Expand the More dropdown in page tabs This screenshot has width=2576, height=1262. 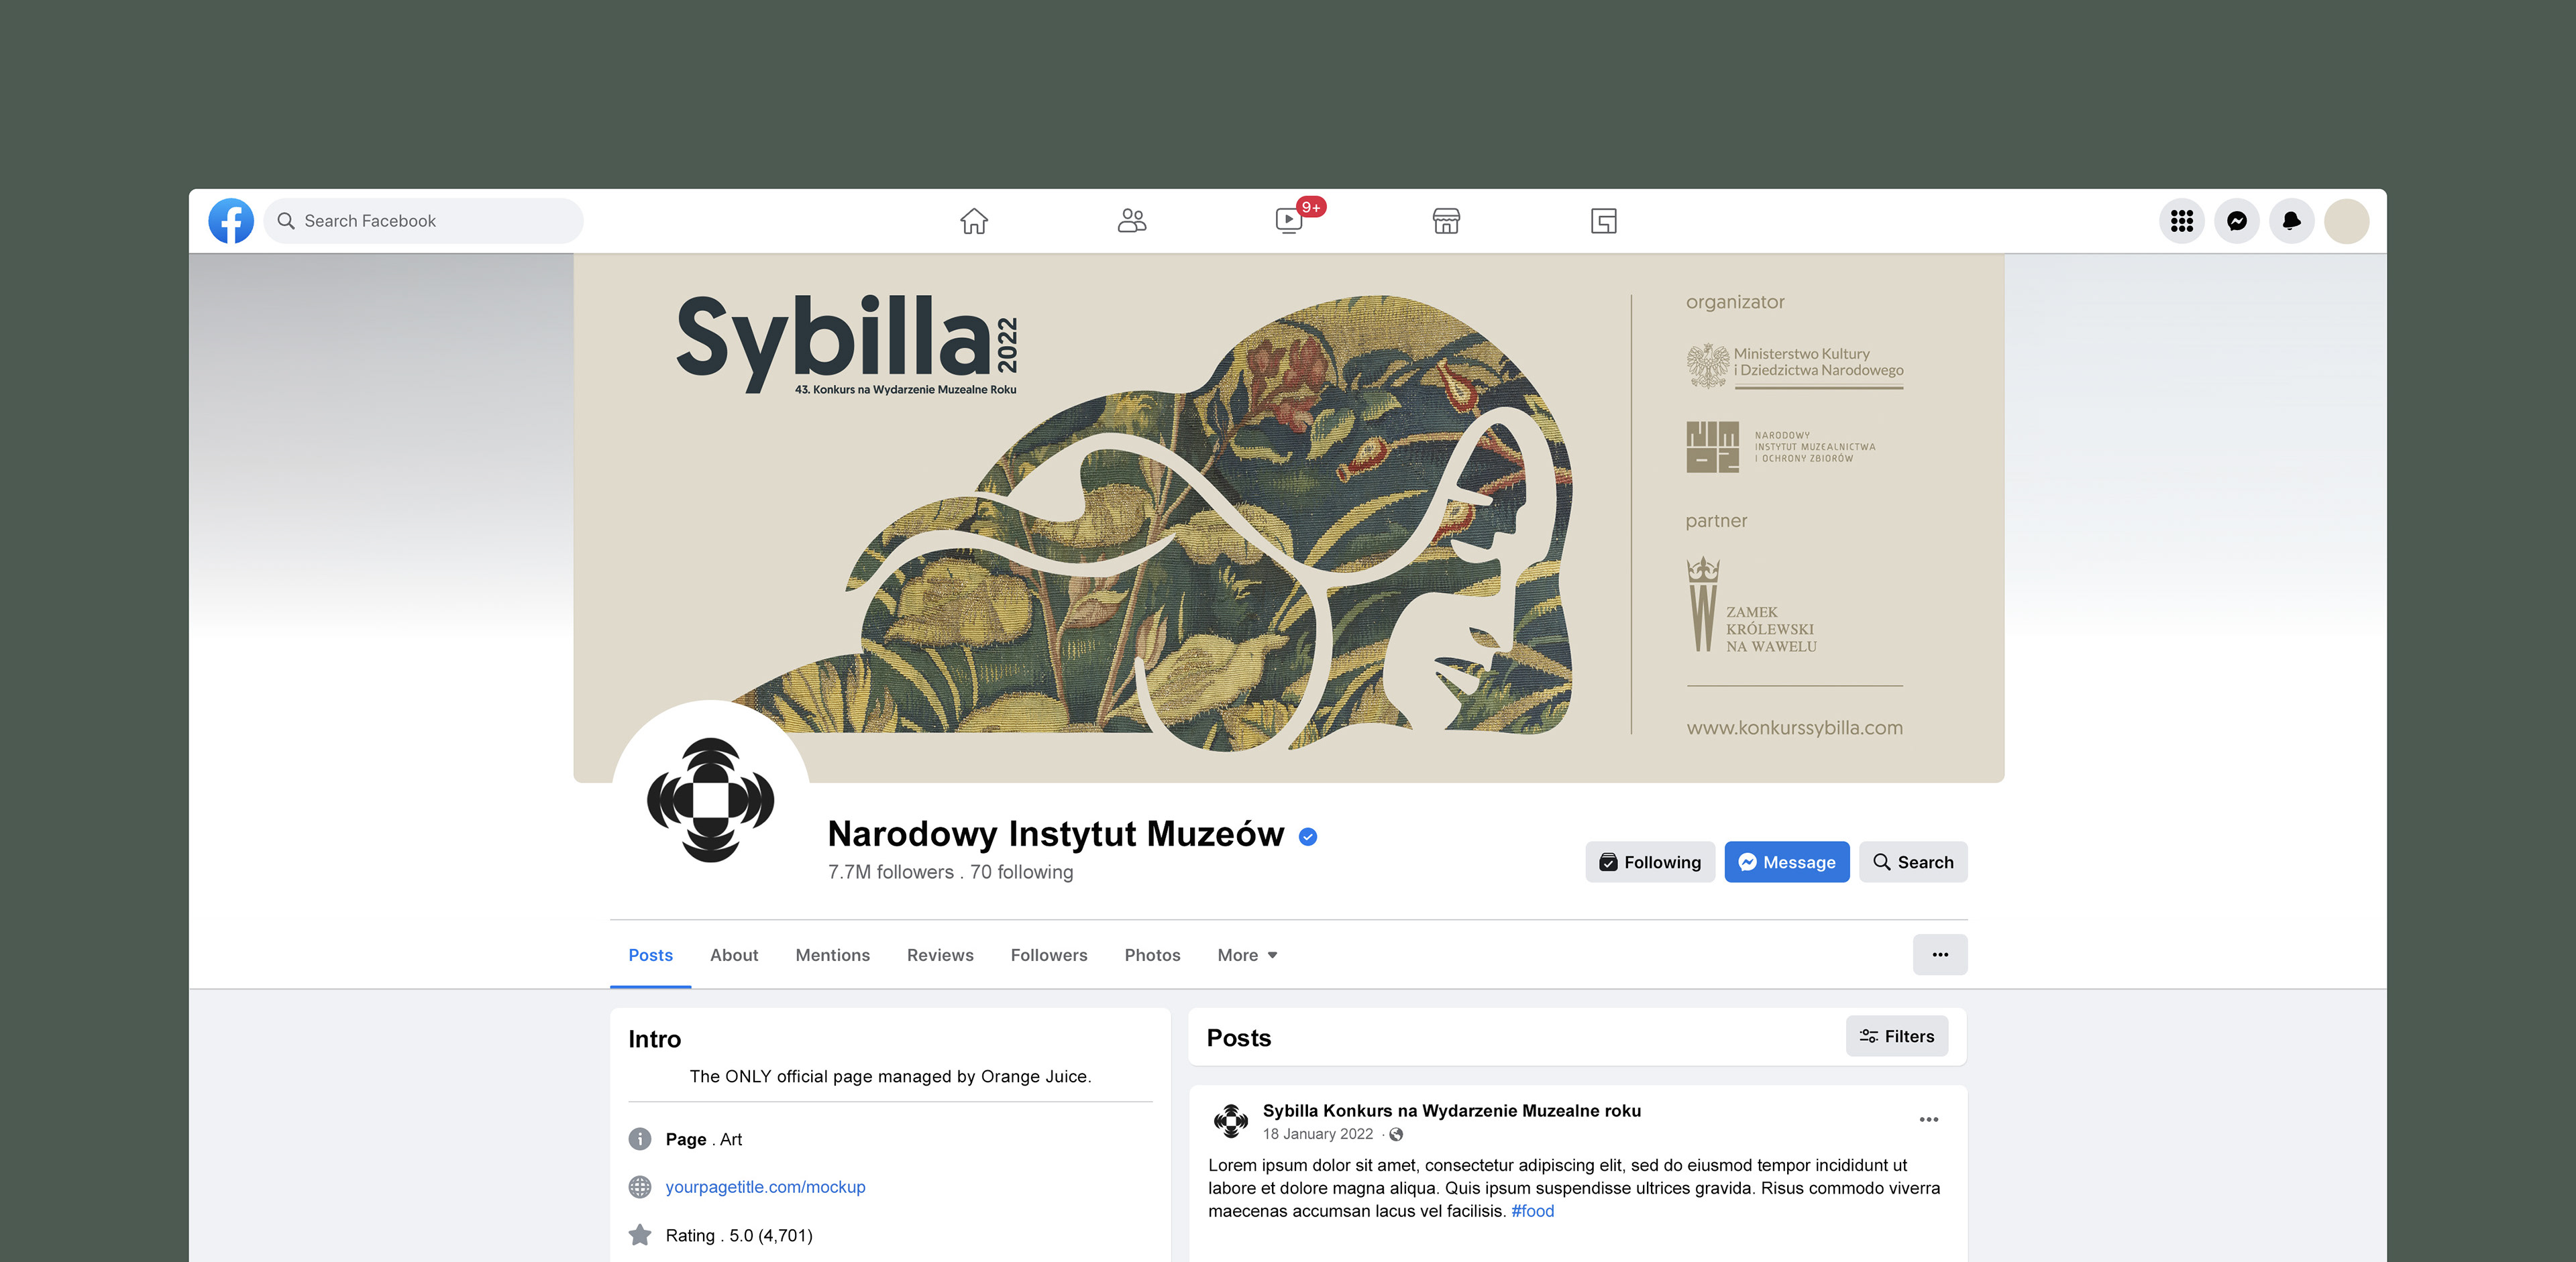tap(1247, 956)
